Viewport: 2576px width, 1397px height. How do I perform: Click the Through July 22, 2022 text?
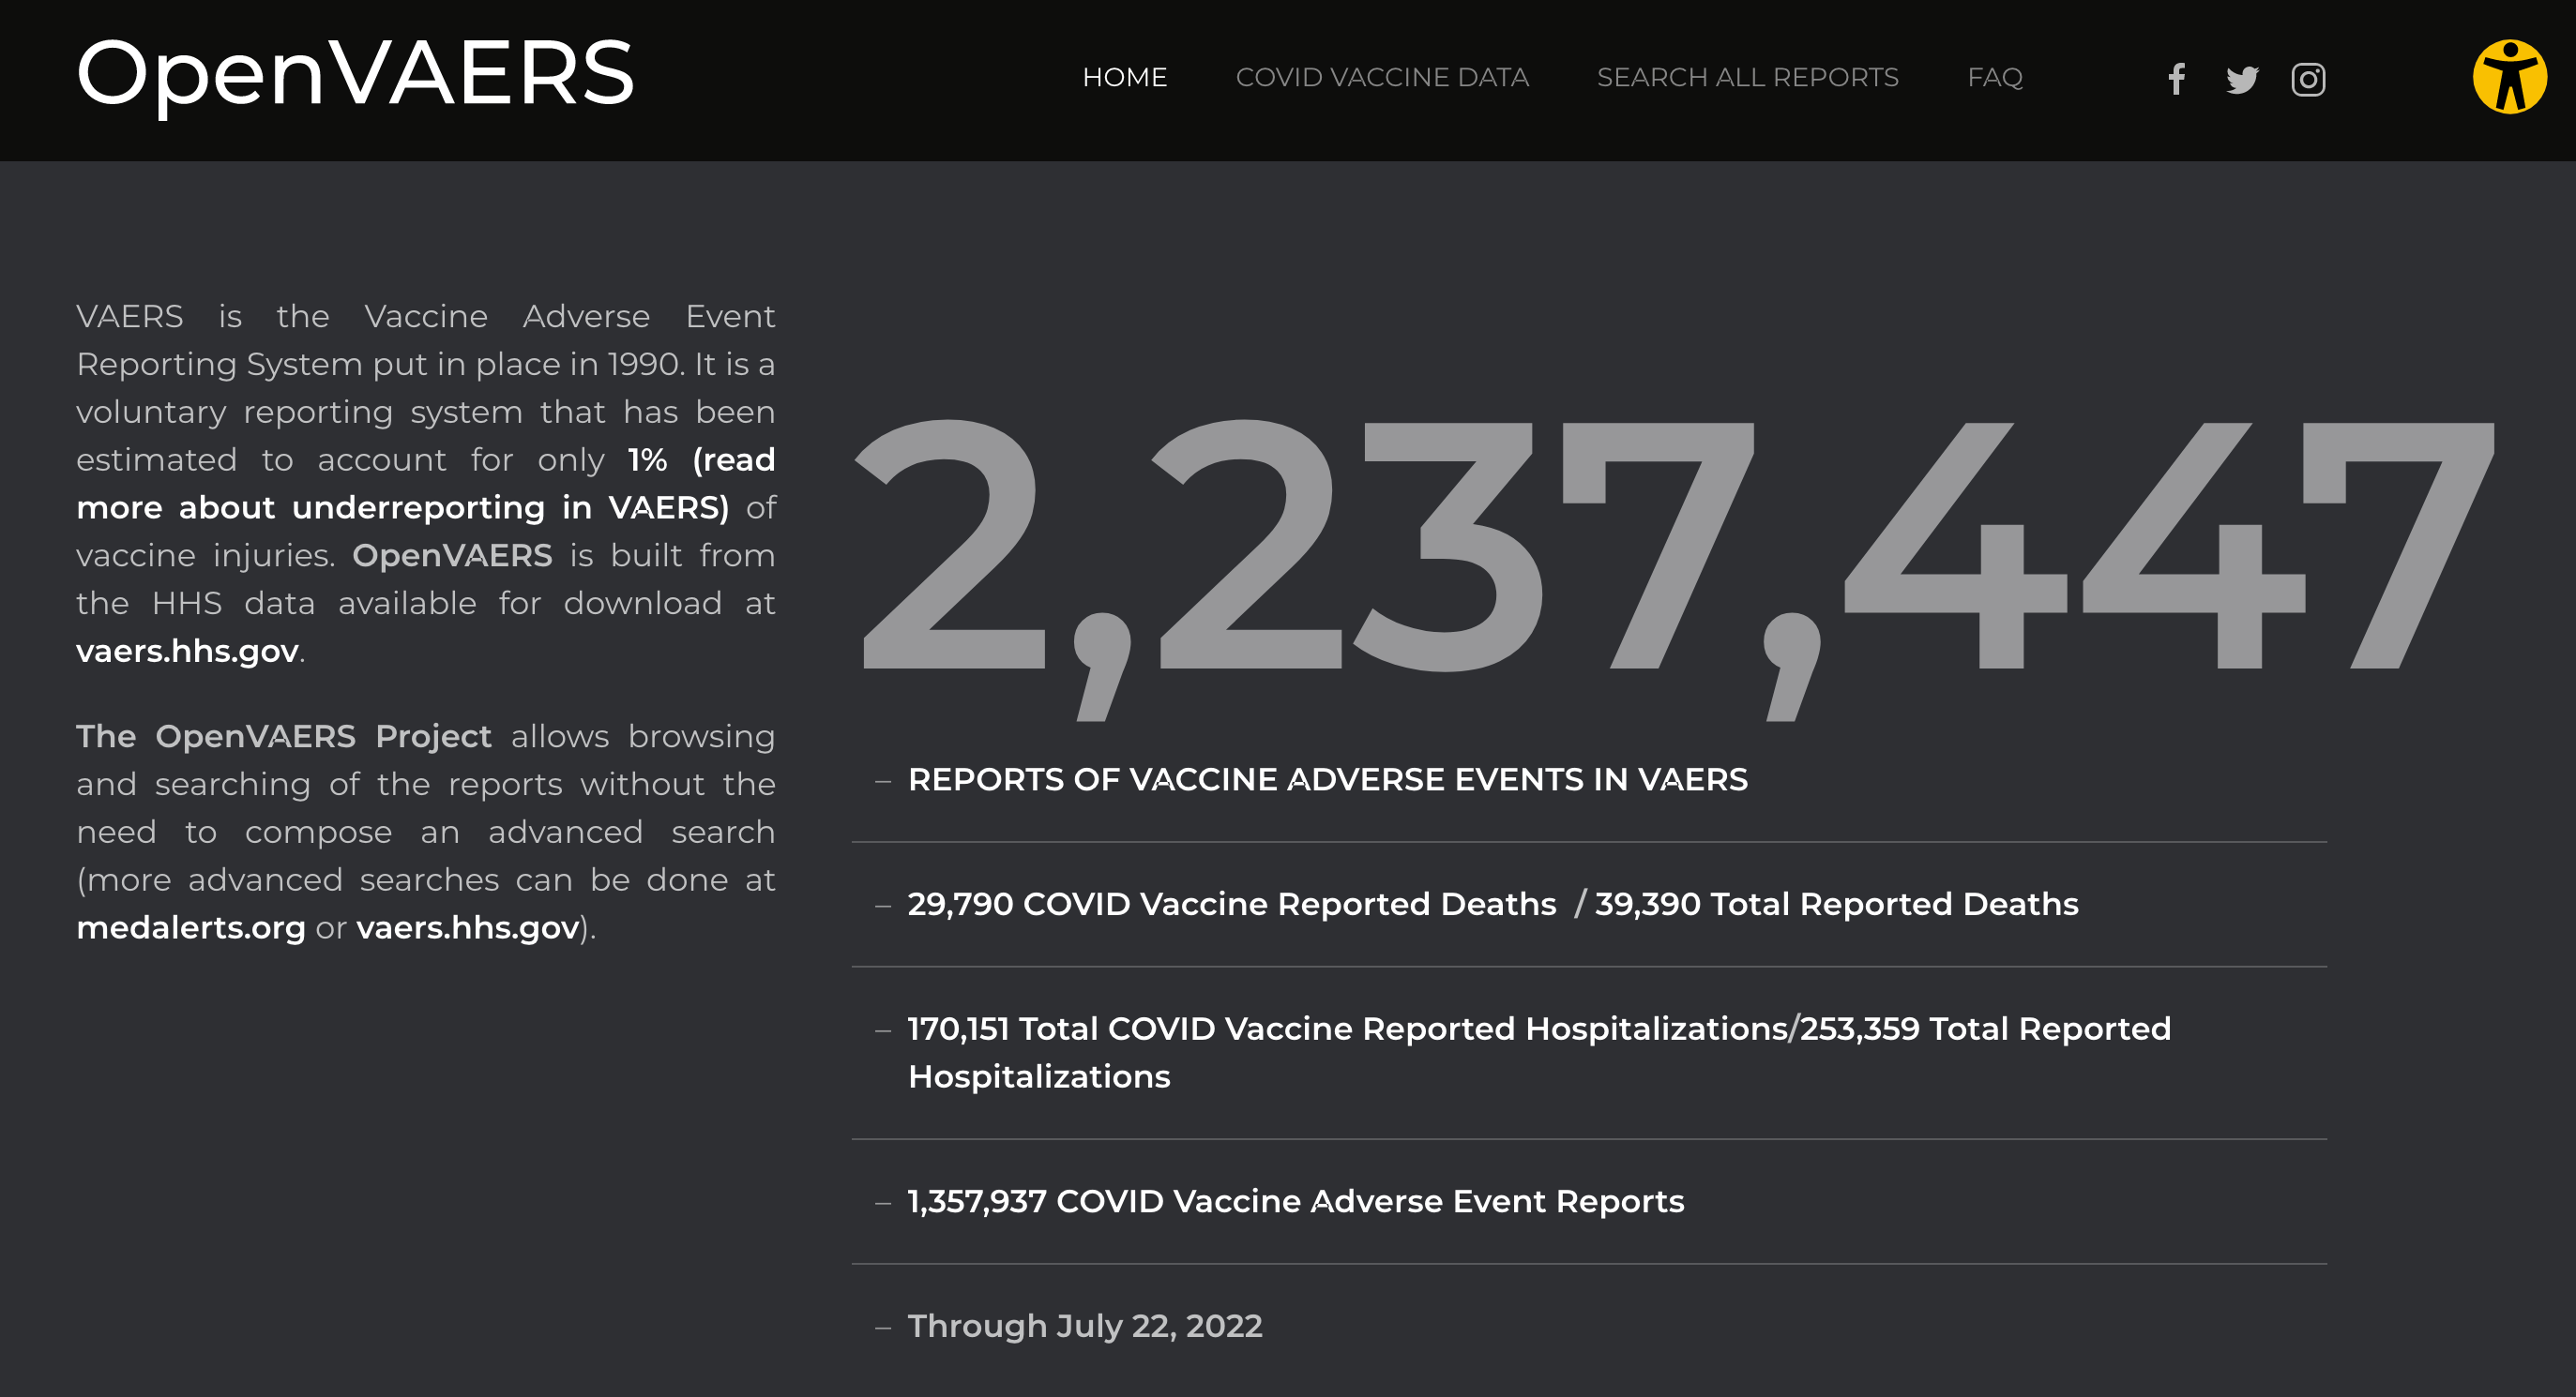click(1084, 1326)
